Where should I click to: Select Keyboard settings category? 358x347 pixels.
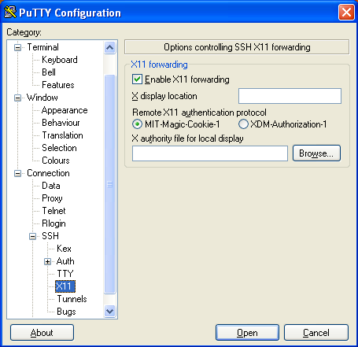60,60
